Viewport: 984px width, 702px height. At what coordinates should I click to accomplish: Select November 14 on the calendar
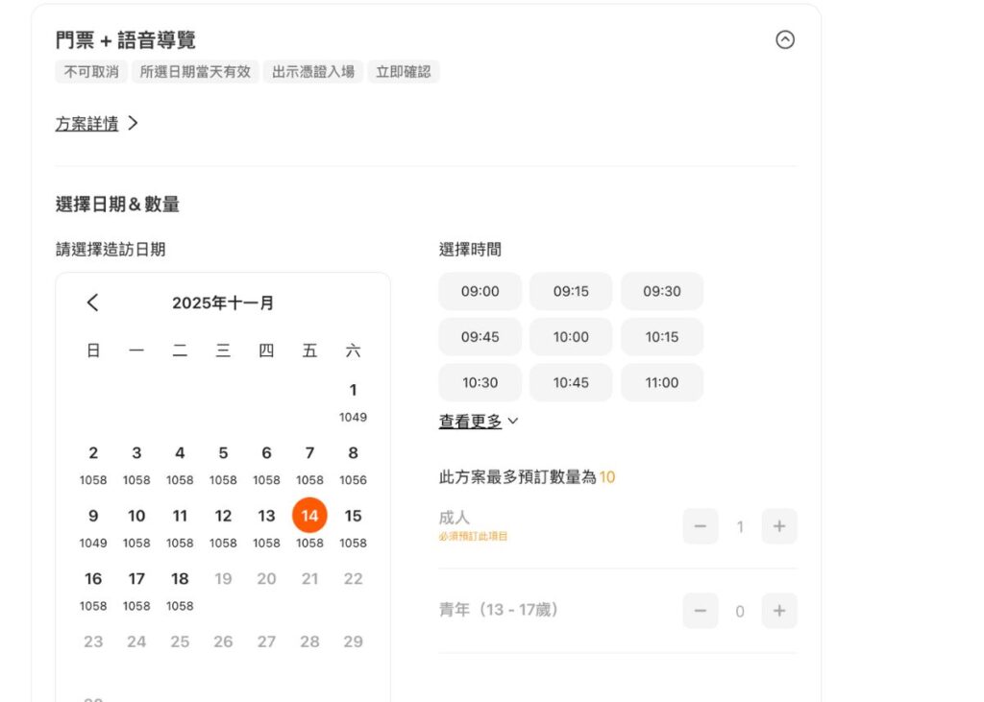point(309,515)
